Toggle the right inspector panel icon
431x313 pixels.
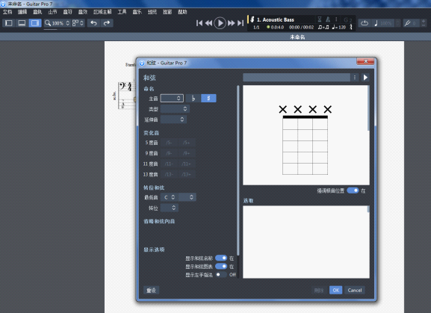pyautogui.click(x=35, y=23)
